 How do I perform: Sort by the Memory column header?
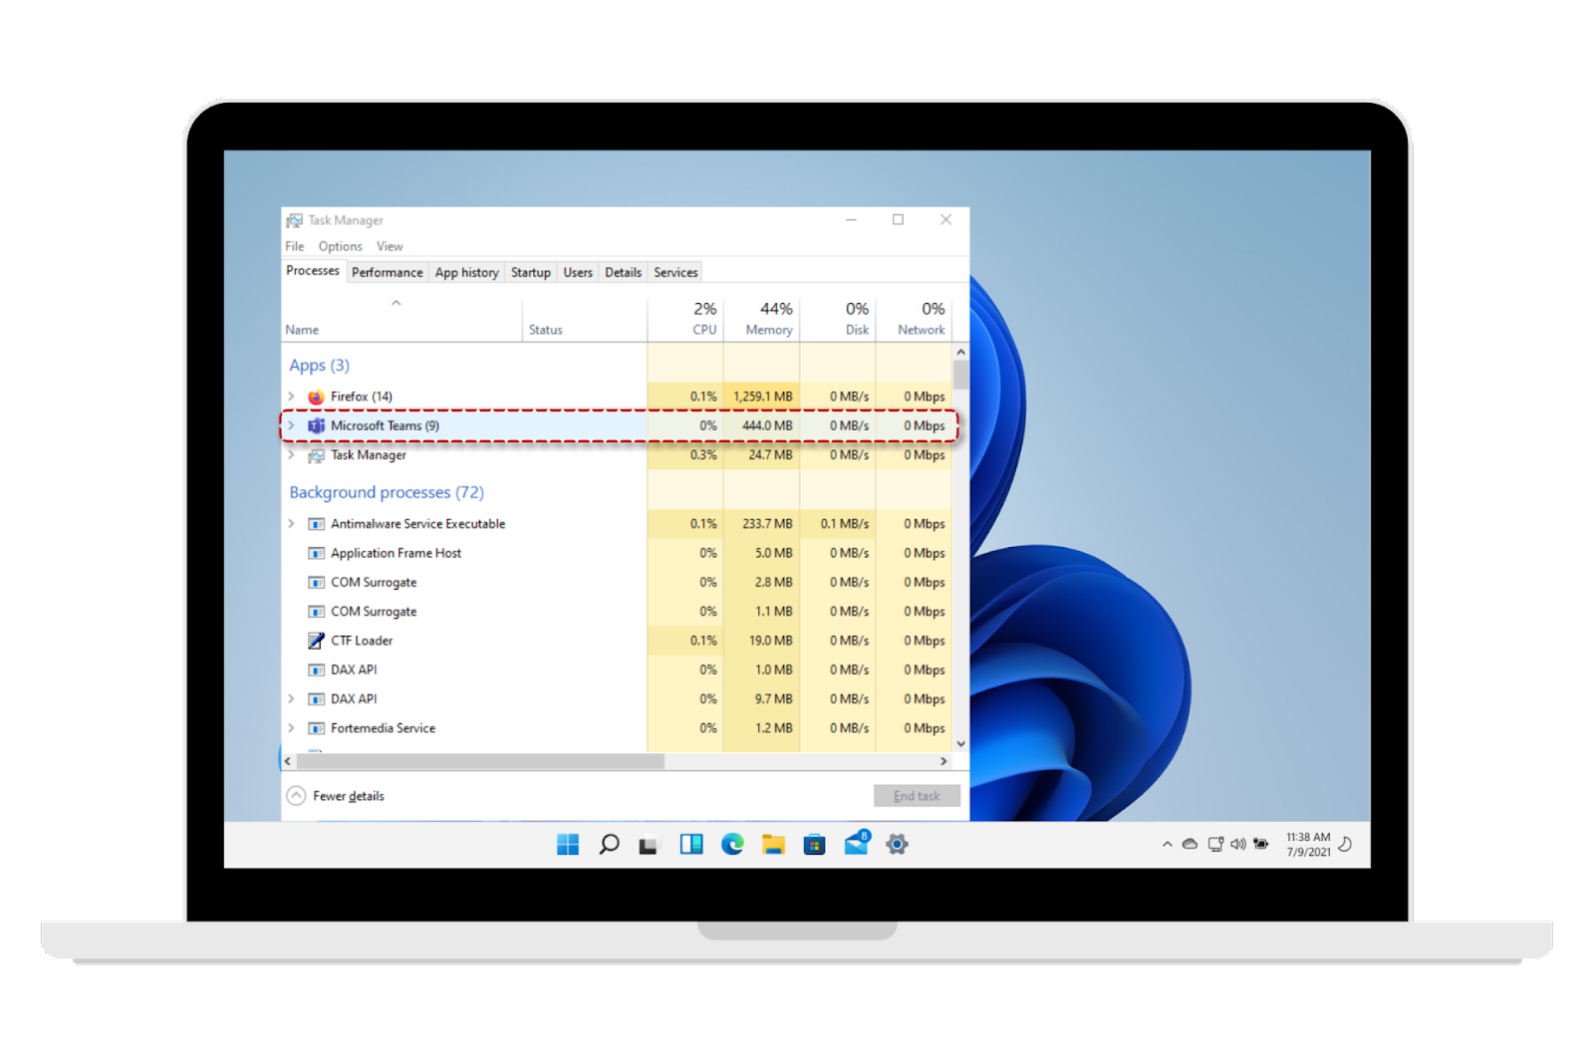tap(761, 320)
